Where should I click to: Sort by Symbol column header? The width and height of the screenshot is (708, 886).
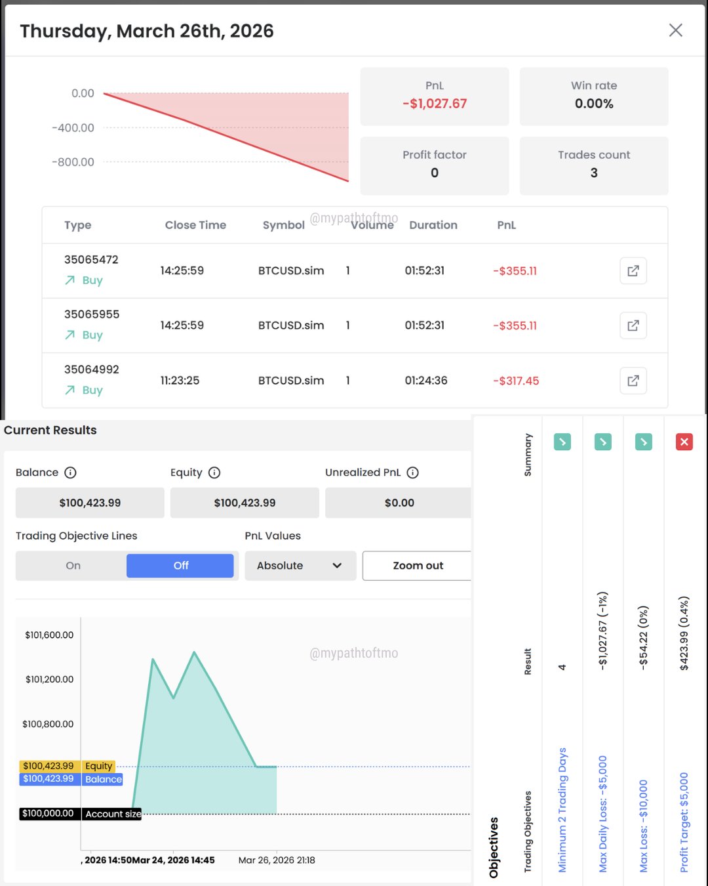[x=284, y=225]
